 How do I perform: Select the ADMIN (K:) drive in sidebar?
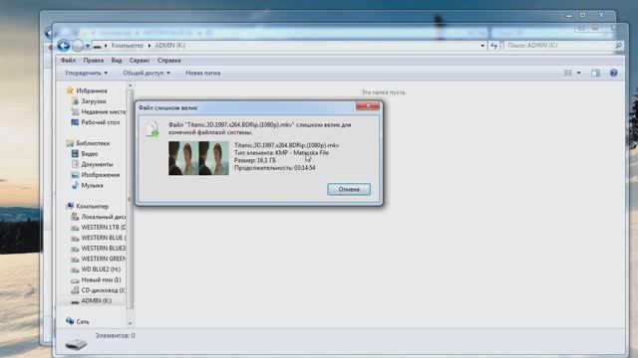click(x=96, y=301)
